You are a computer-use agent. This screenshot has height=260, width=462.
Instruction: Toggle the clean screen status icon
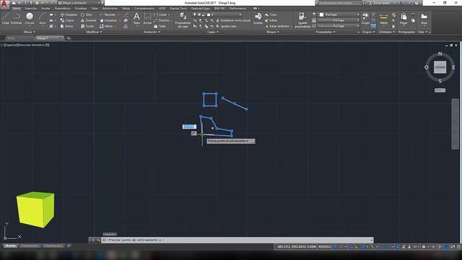453,247
